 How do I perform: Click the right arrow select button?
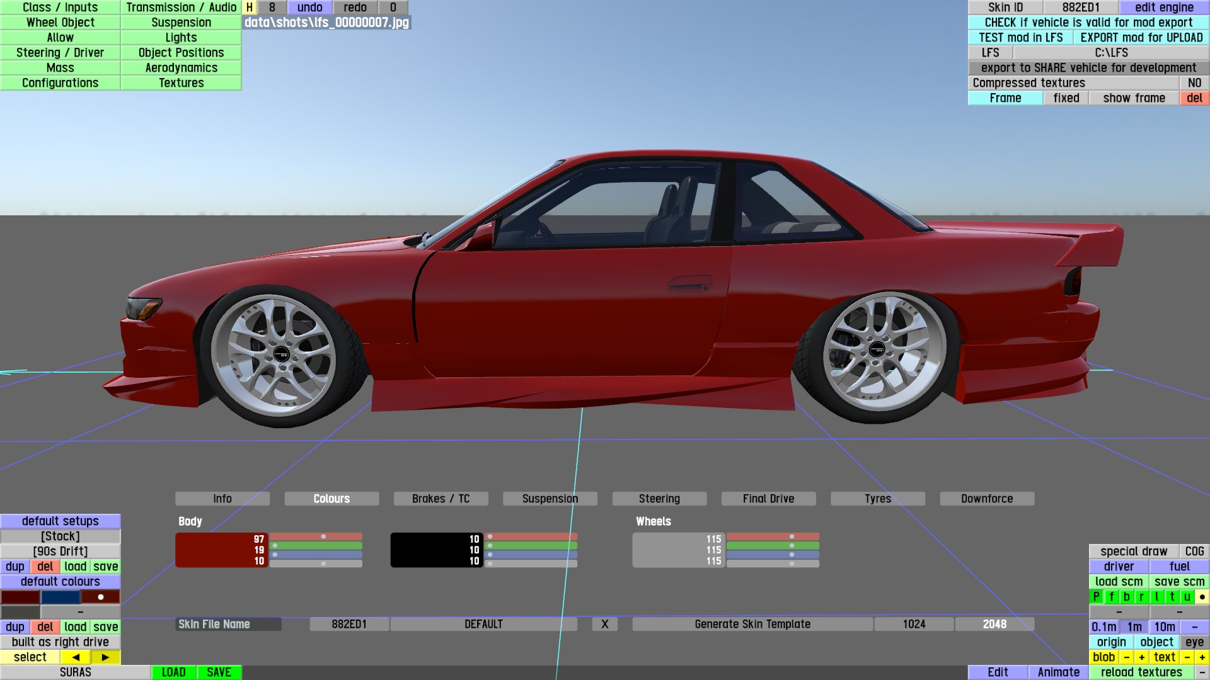click(105, 657)
